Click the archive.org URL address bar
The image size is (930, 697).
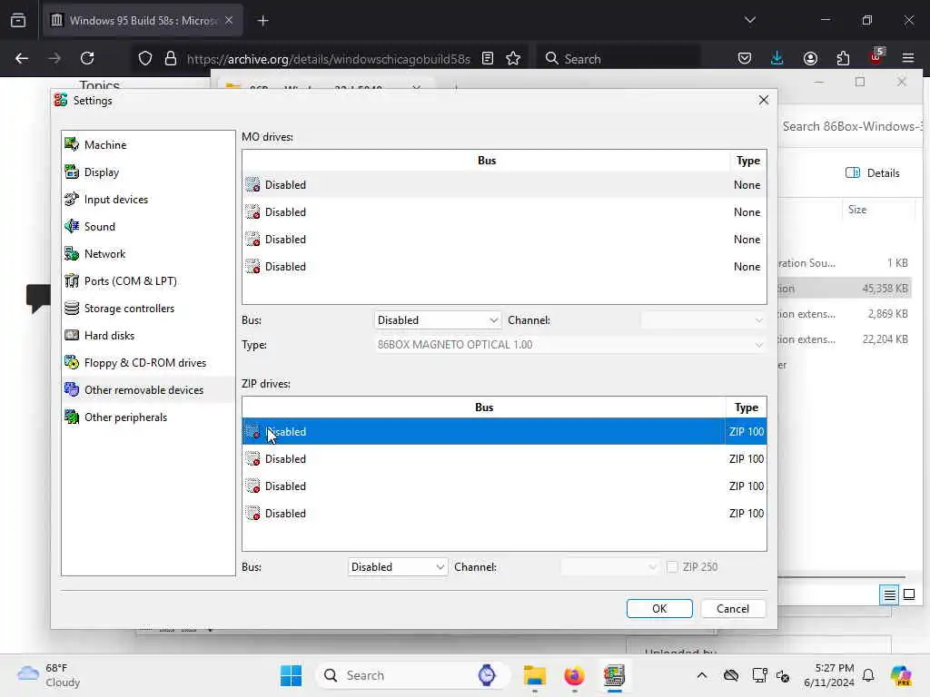328,59
